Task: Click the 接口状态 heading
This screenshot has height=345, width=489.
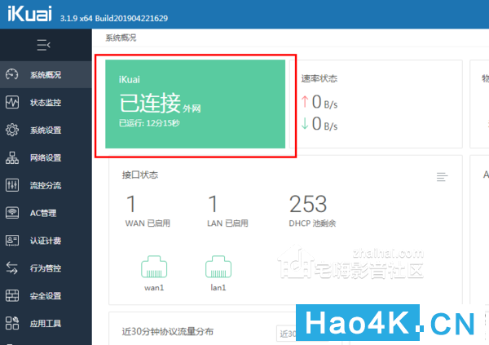Action: tap(140, 175)
